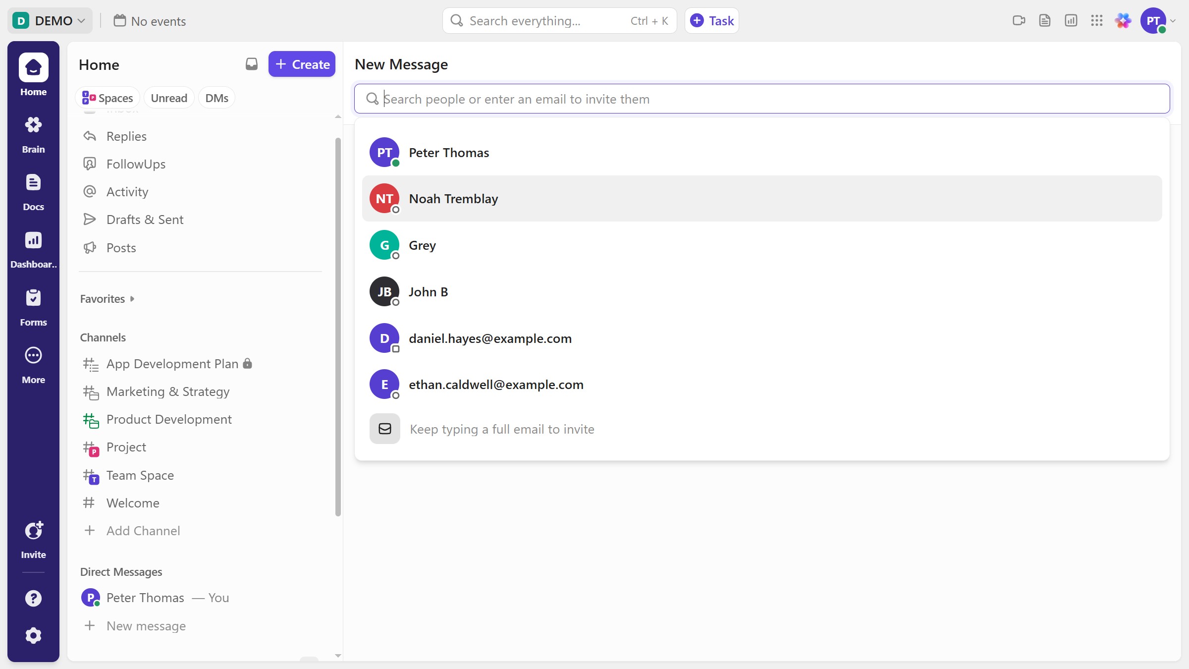The height and width of the screenshot is (669, 1189).
Task: Open the AI sparkle icon in top bar
Action: tap(1123, 21)
